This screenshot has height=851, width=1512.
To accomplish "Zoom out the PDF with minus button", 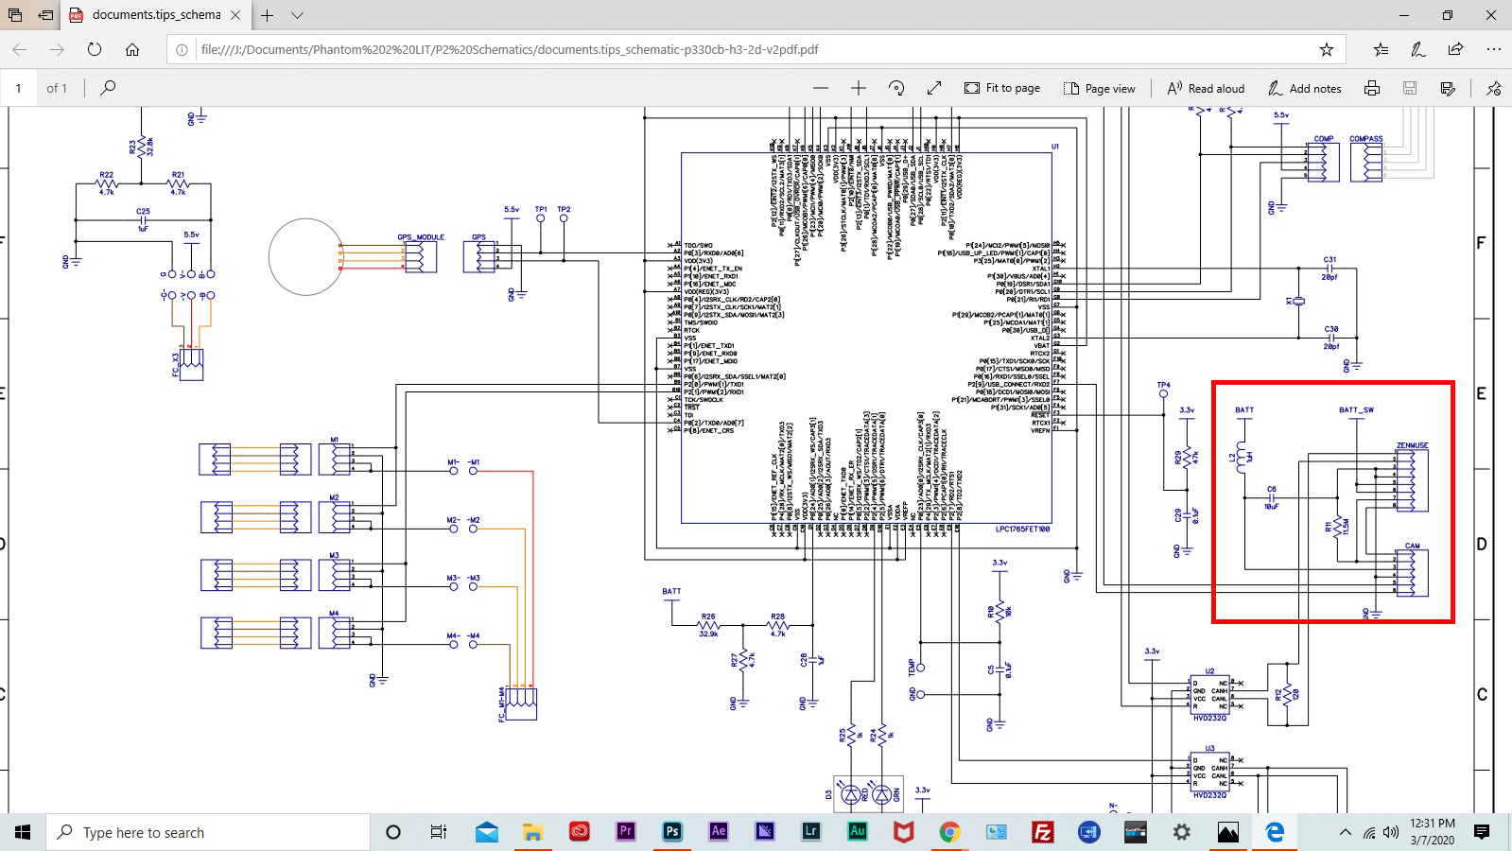I will [x=821, y=88].
